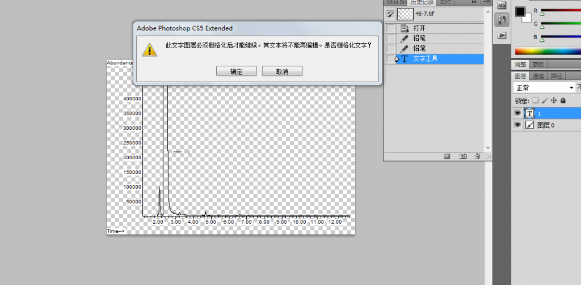Switch to the 图层 tab

tap(520, 76)
